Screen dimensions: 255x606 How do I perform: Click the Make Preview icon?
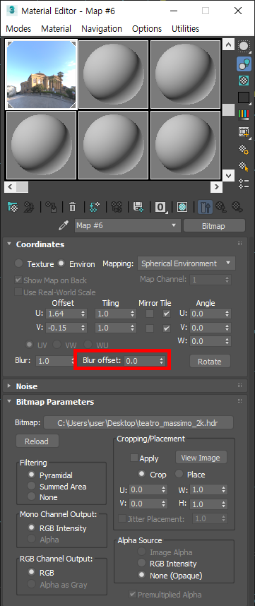(x=244, y=132)
